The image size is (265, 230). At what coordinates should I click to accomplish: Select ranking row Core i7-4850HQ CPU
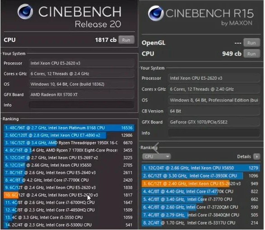coord(69,210)
